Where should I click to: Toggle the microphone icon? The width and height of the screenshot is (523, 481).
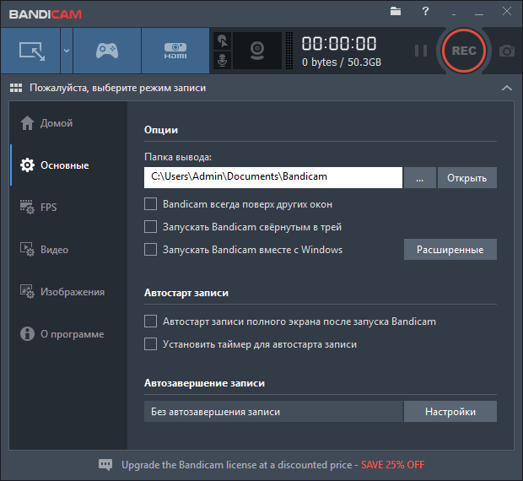[222, 61]
